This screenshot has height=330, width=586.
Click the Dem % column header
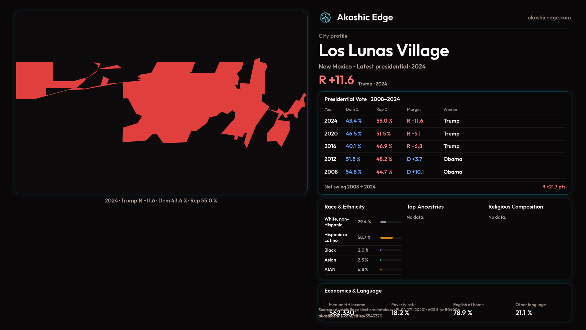pyautogui.click(x=352, y=109)
